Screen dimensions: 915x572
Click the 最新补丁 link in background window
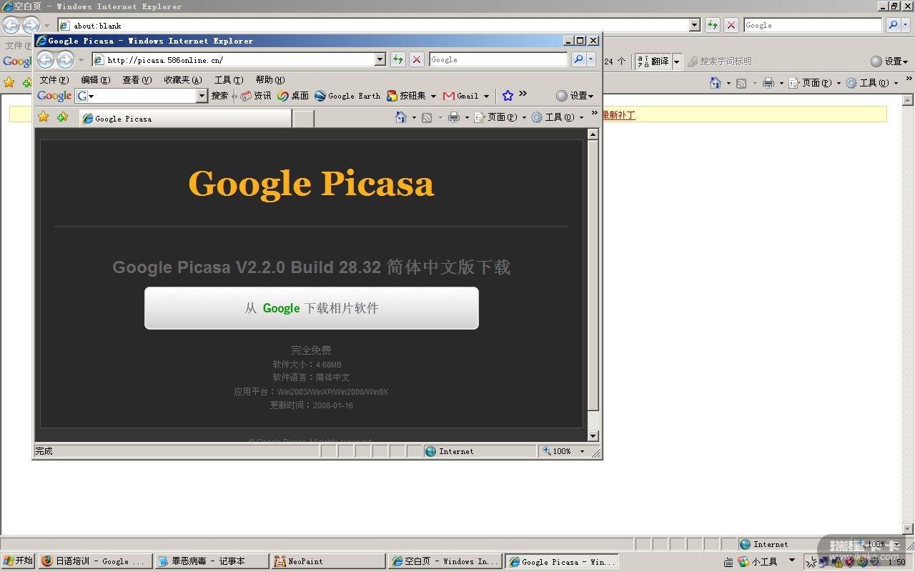coord(618,115)
